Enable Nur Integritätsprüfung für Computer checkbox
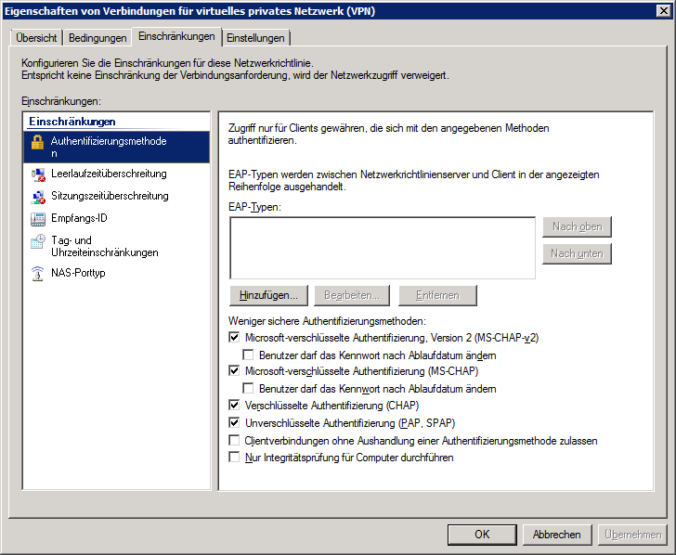The height and width of the screenshot is (555, 676). click(x=233, y=458)
